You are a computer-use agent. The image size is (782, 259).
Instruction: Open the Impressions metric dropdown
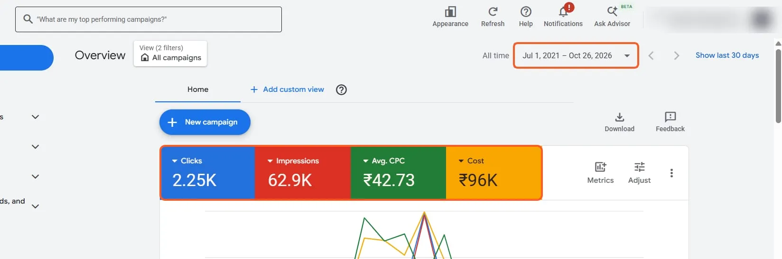[293, 161]
